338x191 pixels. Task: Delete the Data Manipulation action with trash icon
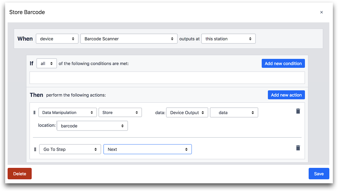coord(298,111)
